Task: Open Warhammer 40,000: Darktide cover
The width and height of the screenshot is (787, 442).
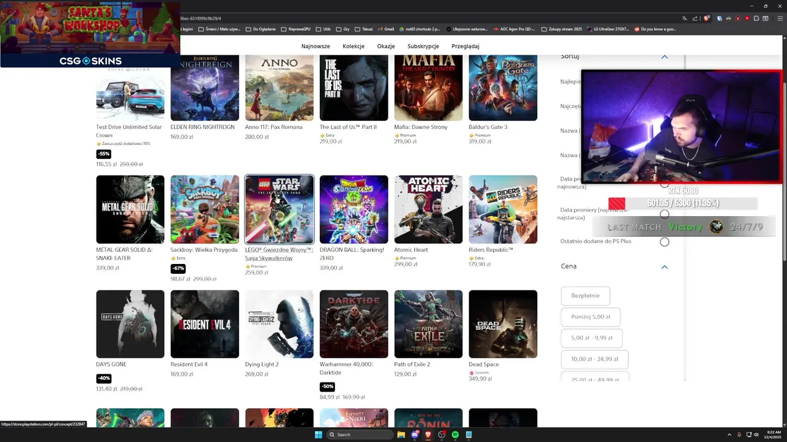Action: [x=354, y=324]
